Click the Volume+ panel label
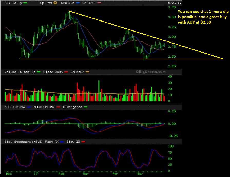Image resolution: width=230 pixels, height=177 pixels. click(11, 72)
